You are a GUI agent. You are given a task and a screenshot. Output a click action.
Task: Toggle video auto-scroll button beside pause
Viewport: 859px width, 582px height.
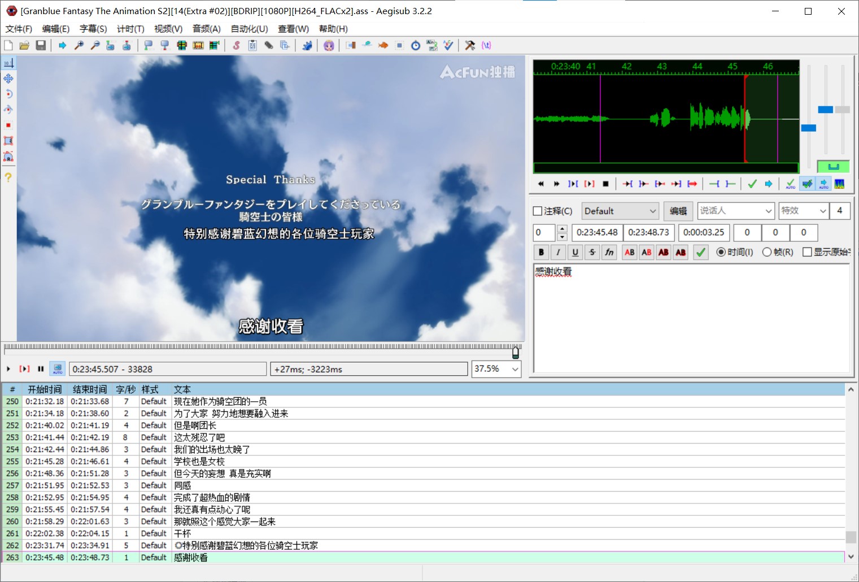click(58, 369)
